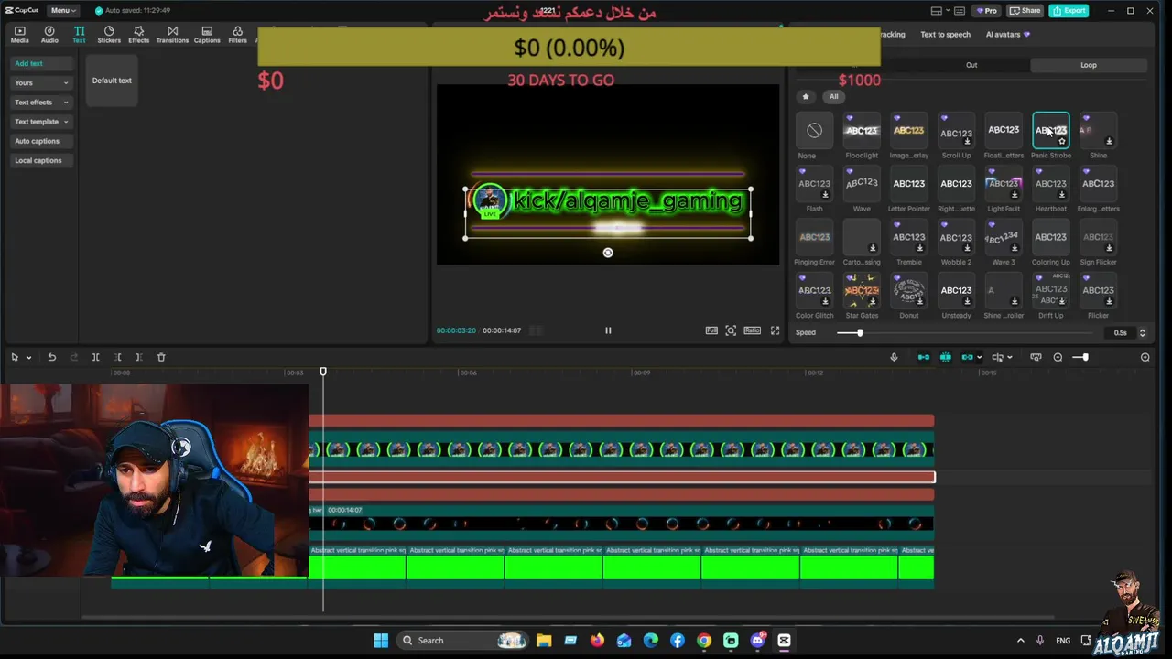
Task: Pause the preview playback
Action: 608,330
